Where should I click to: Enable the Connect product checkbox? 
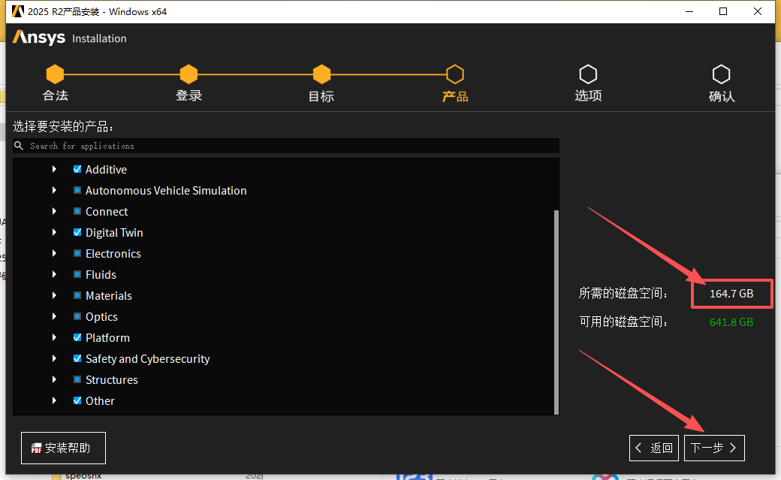click(x=77, y=211)
